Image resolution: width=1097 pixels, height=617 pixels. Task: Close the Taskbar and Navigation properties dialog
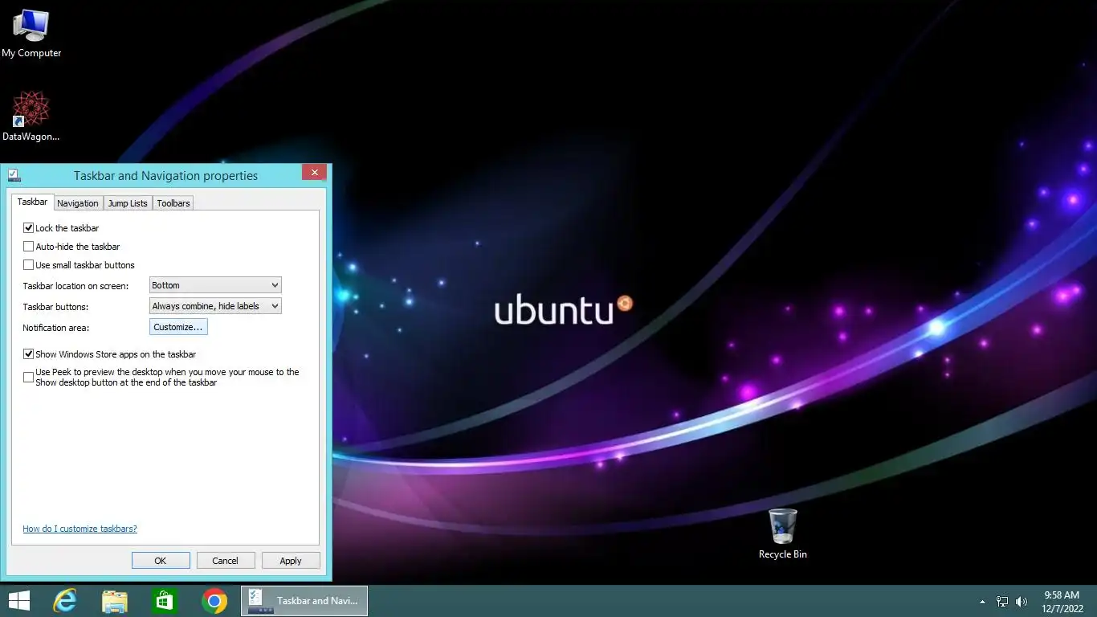(x=314, y=172)
